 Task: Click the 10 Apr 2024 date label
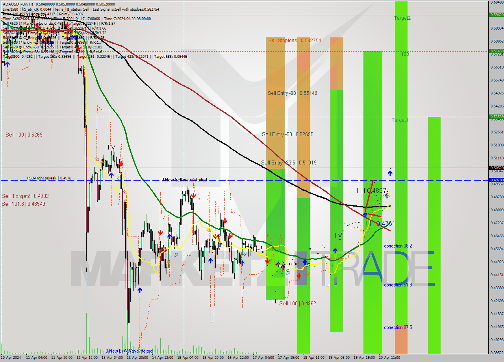(11, 358)
